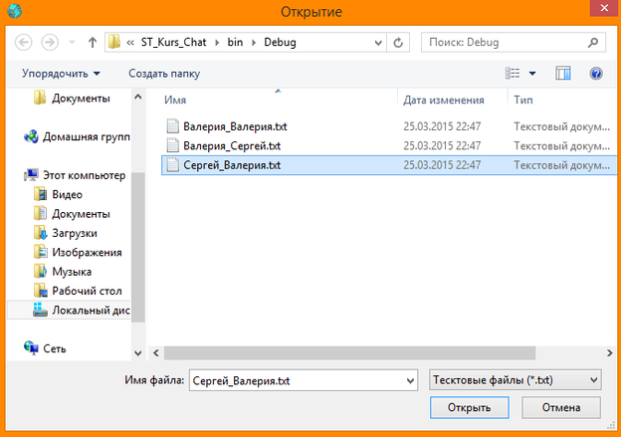Click the icon of Сергей_Валерия.txt
The height and width of the screenshot is (437, 621).
point(173,165)
